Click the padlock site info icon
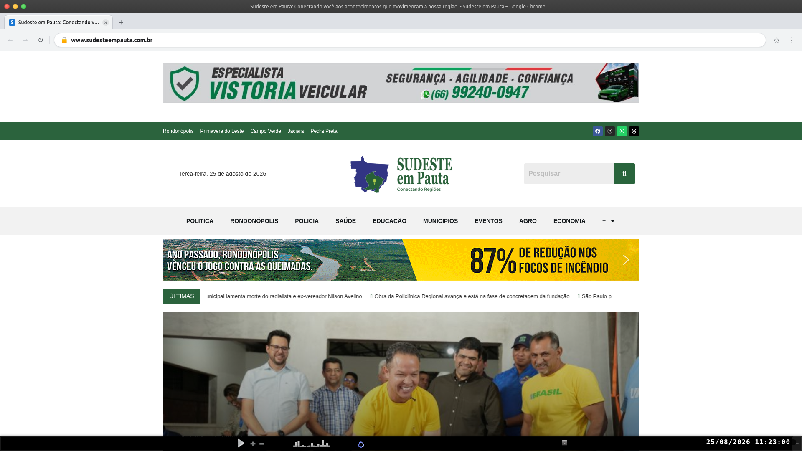802x451 pixels. [x=64, y=40]
